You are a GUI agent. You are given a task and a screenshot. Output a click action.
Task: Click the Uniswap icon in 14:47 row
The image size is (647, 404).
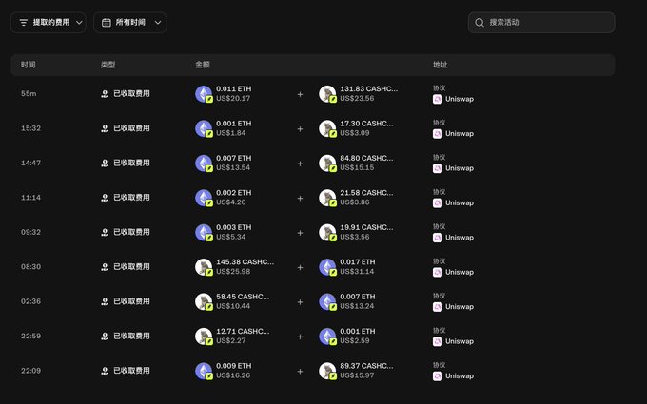(438, 168)
